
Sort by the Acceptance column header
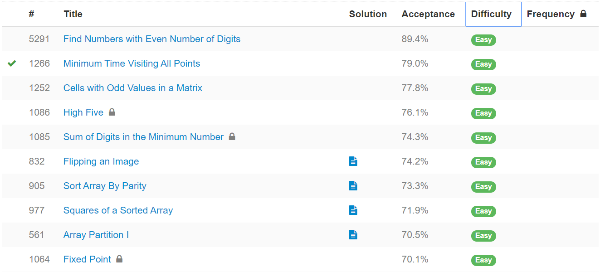pos(428,14)
